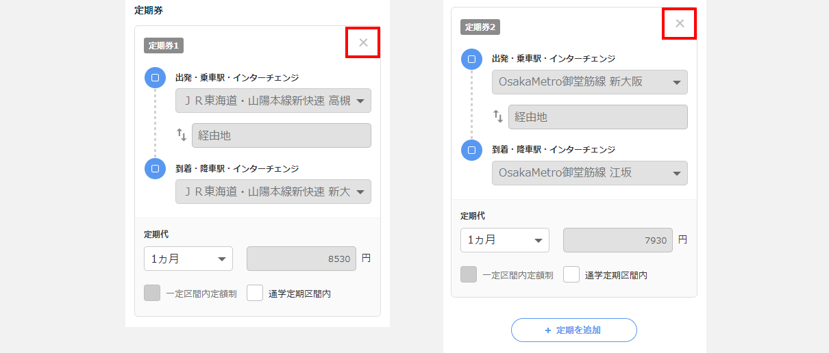The image size is (829, 353).
Task: Click the 7930 yen amount field
Action: [x=618, y=240]
